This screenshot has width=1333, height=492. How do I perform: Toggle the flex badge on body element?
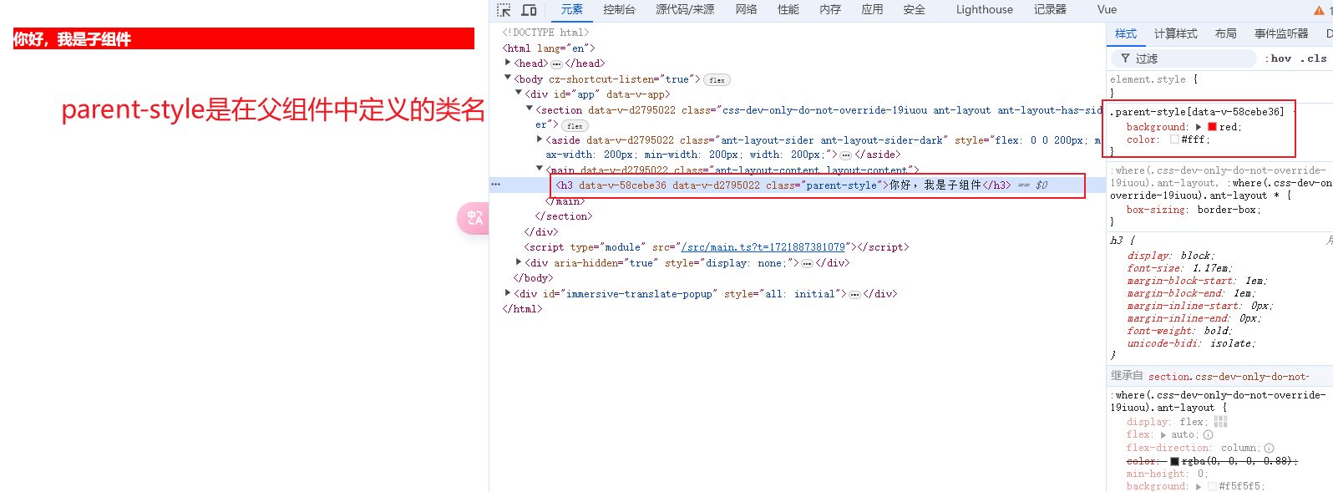pyautogui.click(x=717, y=80)
